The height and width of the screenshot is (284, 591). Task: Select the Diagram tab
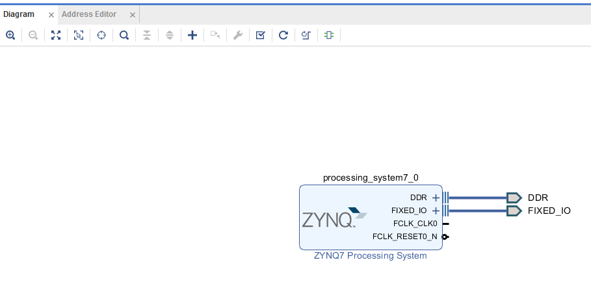18,14
